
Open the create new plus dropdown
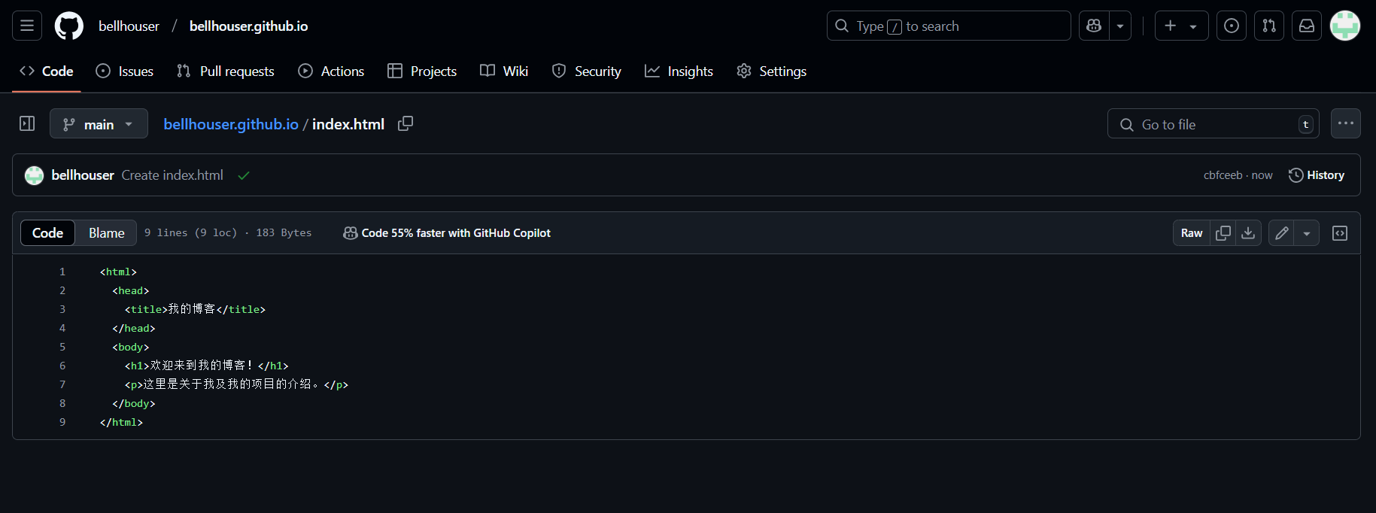pyautogui.click(x=1181, y=26)
